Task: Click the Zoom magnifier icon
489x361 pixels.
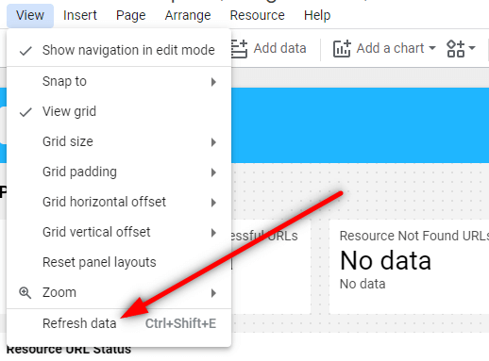Action: click(x=25, y=292)
